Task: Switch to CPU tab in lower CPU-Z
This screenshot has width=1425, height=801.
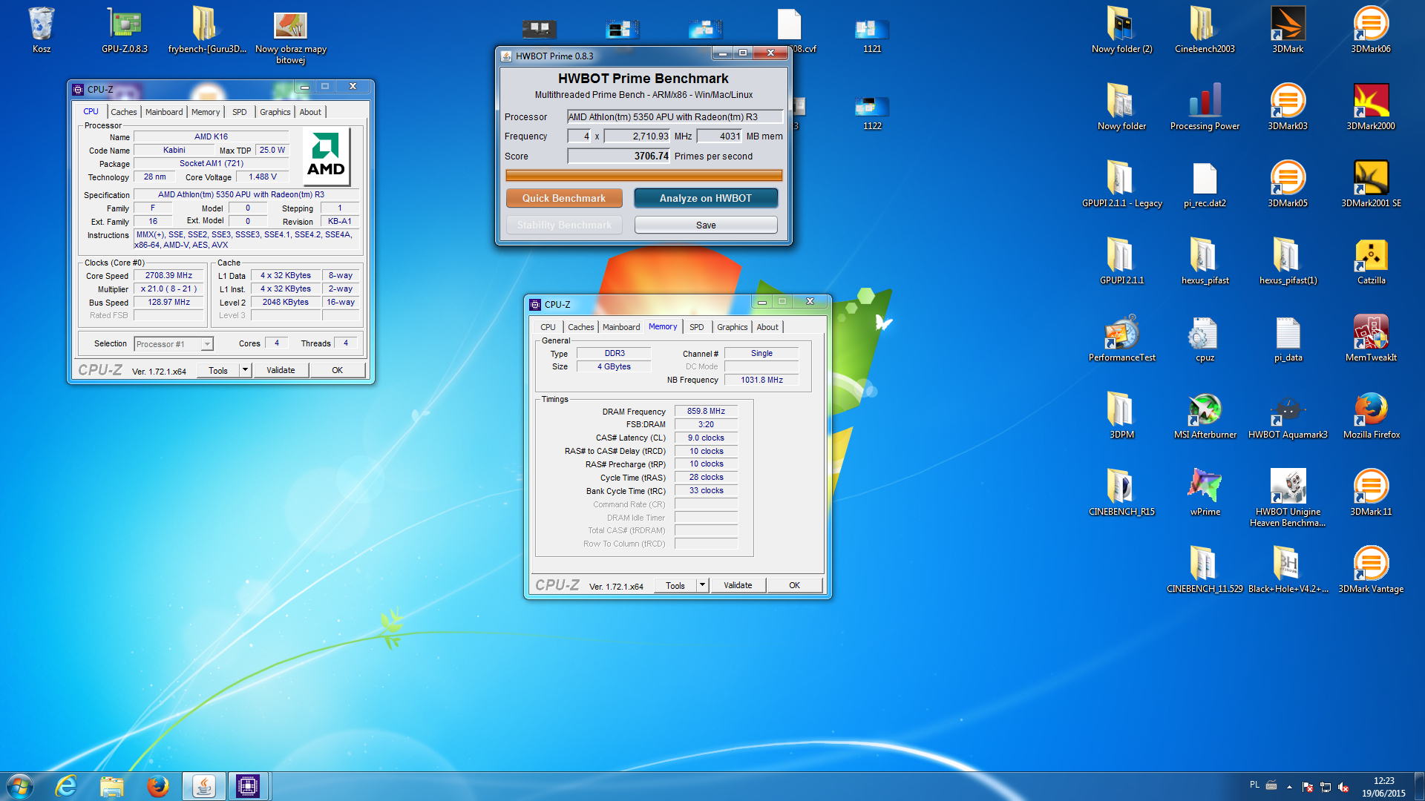Action: tap(548, 327)
